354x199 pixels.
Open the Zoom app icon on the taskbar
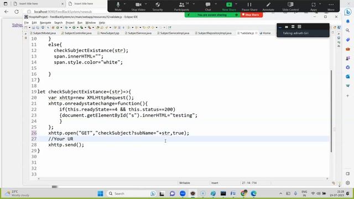[183, 193]
